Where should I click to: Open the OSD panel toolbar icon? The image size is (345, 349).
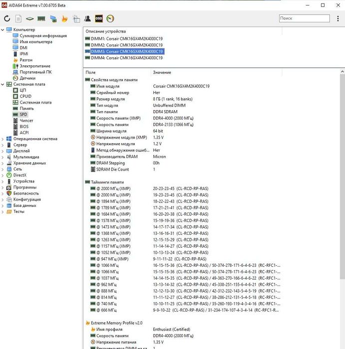tap(99, 18)
